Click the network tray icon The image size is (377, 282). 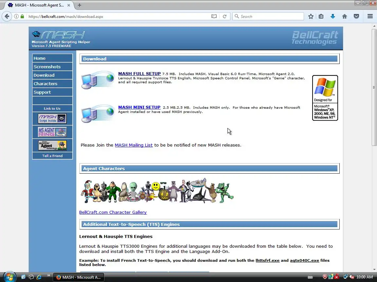346,277
